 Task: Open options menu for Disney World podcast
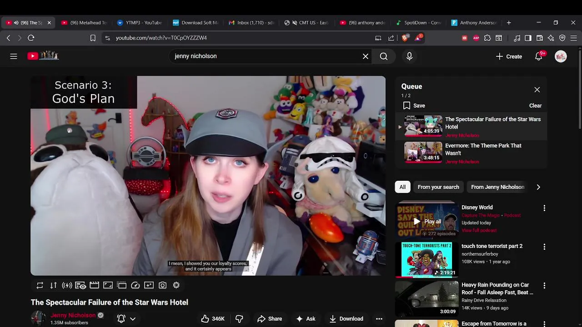tap(544, 208)
